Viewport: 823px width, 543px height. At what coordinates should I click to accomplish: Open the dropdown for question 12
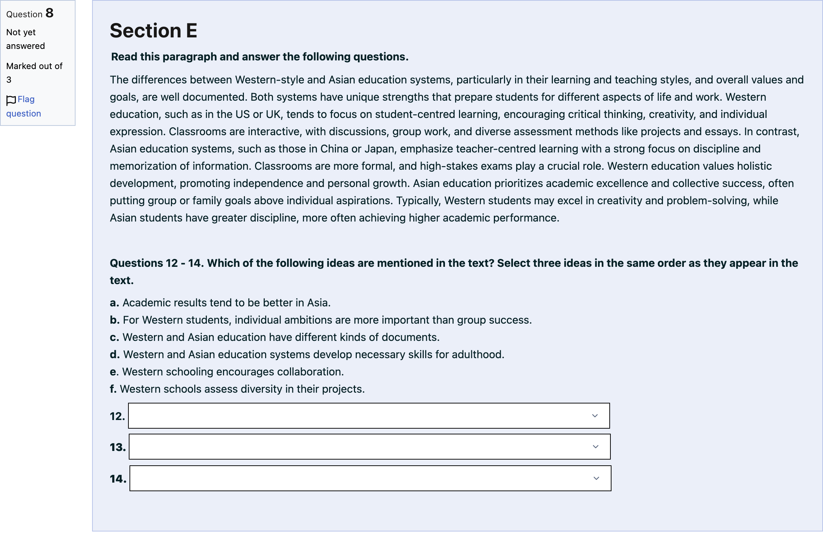[369, 416]
